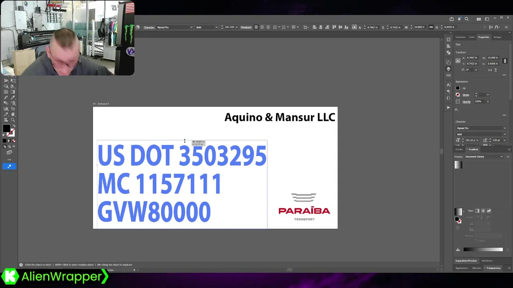The image size is (513, 288).
Task: Open the Edit Toolbar three-dots button
Action: coord(9,160)
